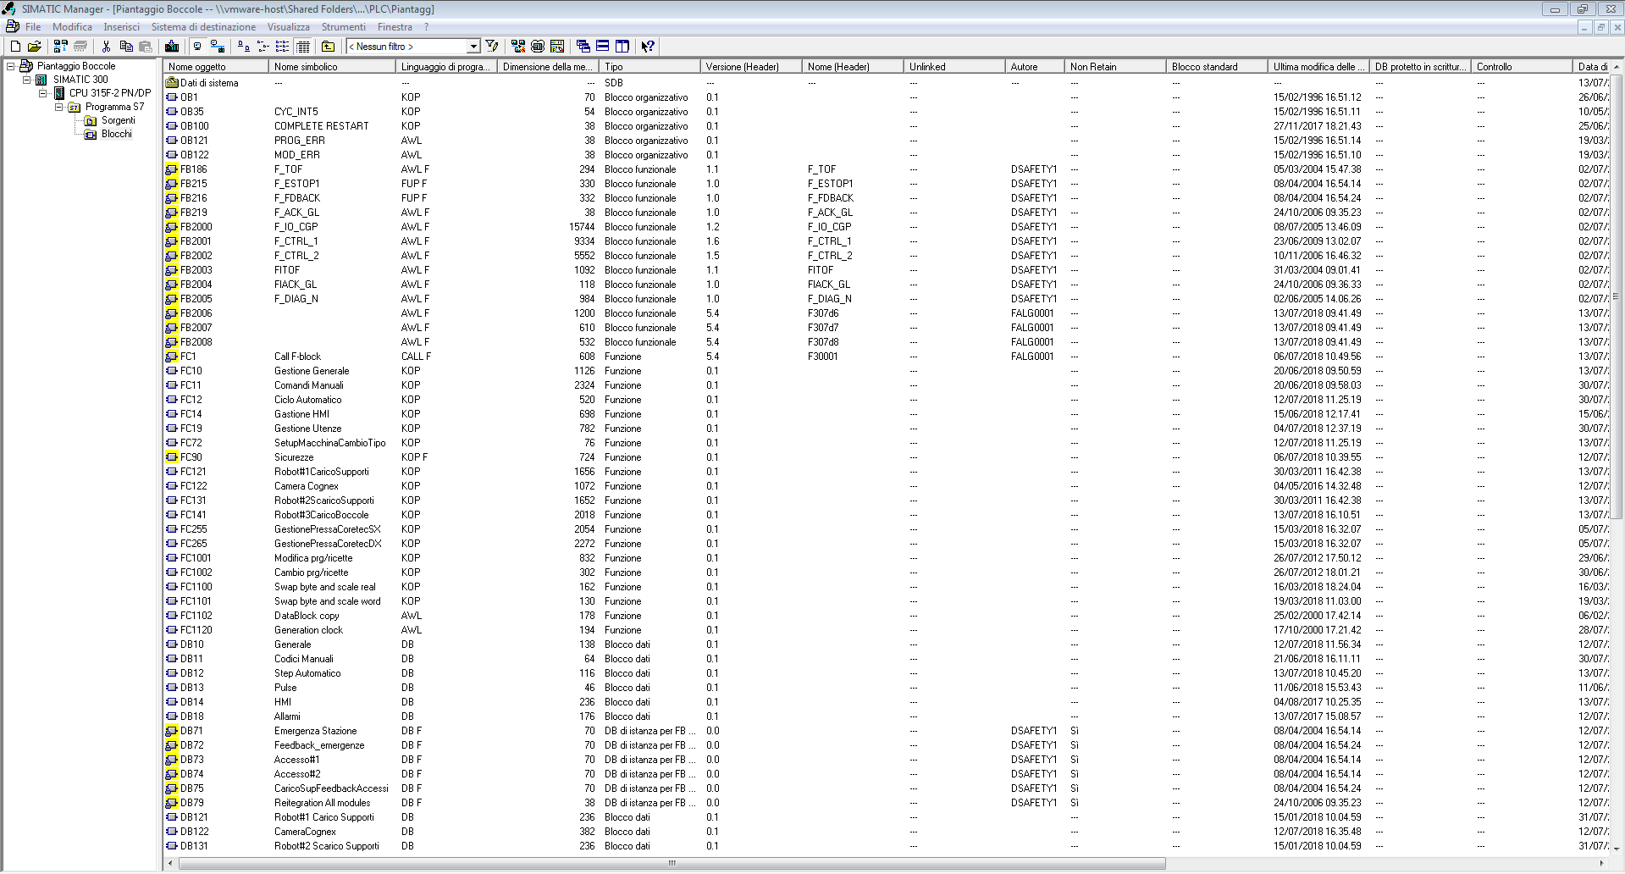Screen dimensions: 1625x874
Task: Click the horizontal scrollbar thumb
Action: (672, 864)
